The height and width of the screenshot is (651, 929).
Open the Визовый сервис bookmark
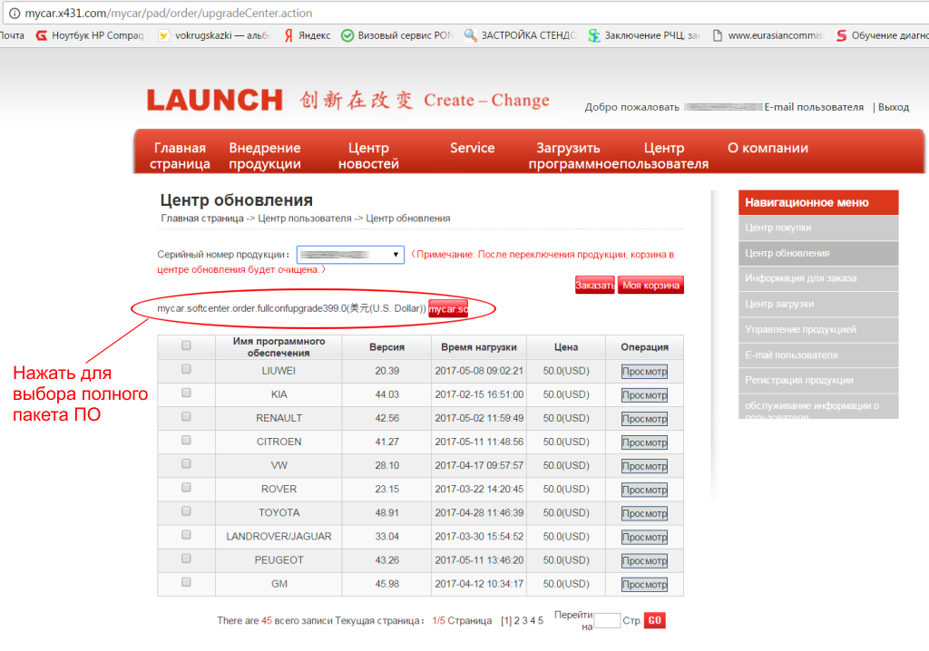396,35
